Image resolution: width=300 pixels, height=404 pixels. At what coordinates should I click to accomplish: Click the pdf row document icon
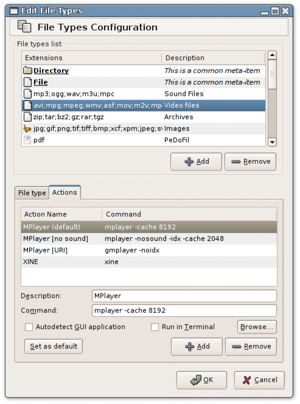[x=27, y=140]
